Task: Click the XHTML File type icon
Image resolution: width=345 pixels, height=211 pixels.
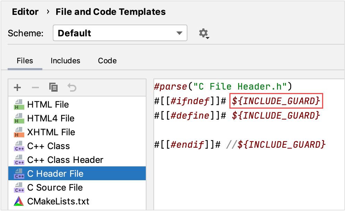Action: click(x=18, y=132)
